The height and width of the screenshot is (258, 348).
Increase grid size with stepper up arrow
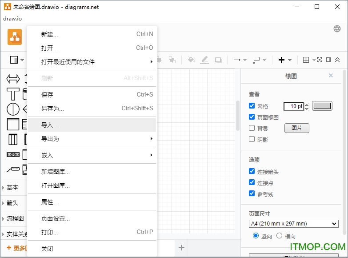[x=307, y=104]
